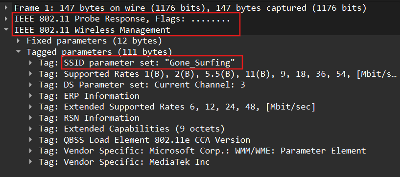Select the RSN Information tag row

[200, 118]
